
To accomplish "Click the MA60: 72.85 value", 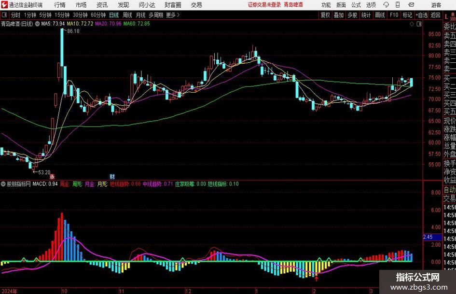I will click(x=137, y=24).
